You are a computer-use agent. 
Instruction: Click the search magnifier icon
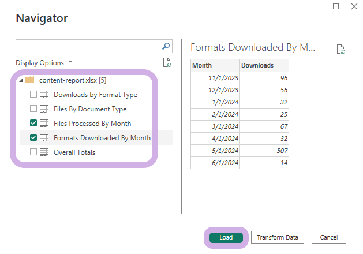[x=166, y=46]
